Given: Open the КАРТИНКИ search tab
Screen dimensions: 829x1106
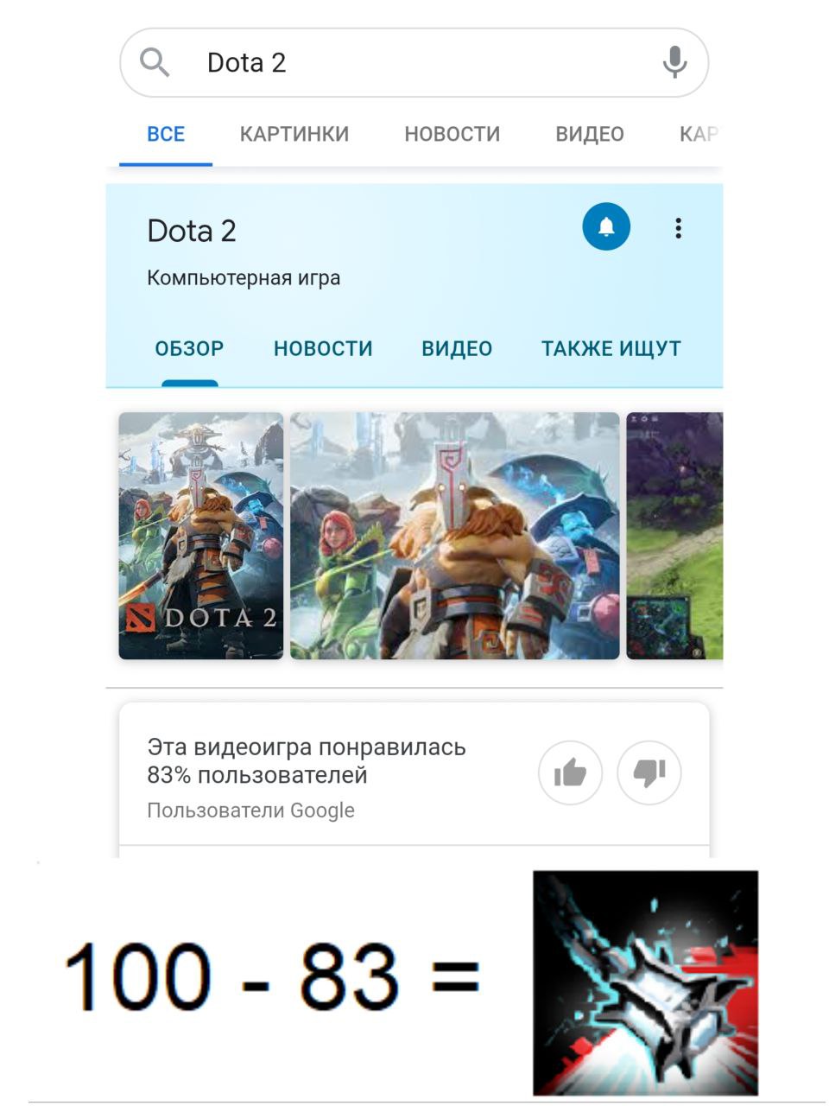Looking at the screenshot, I should tap(294, 134).
